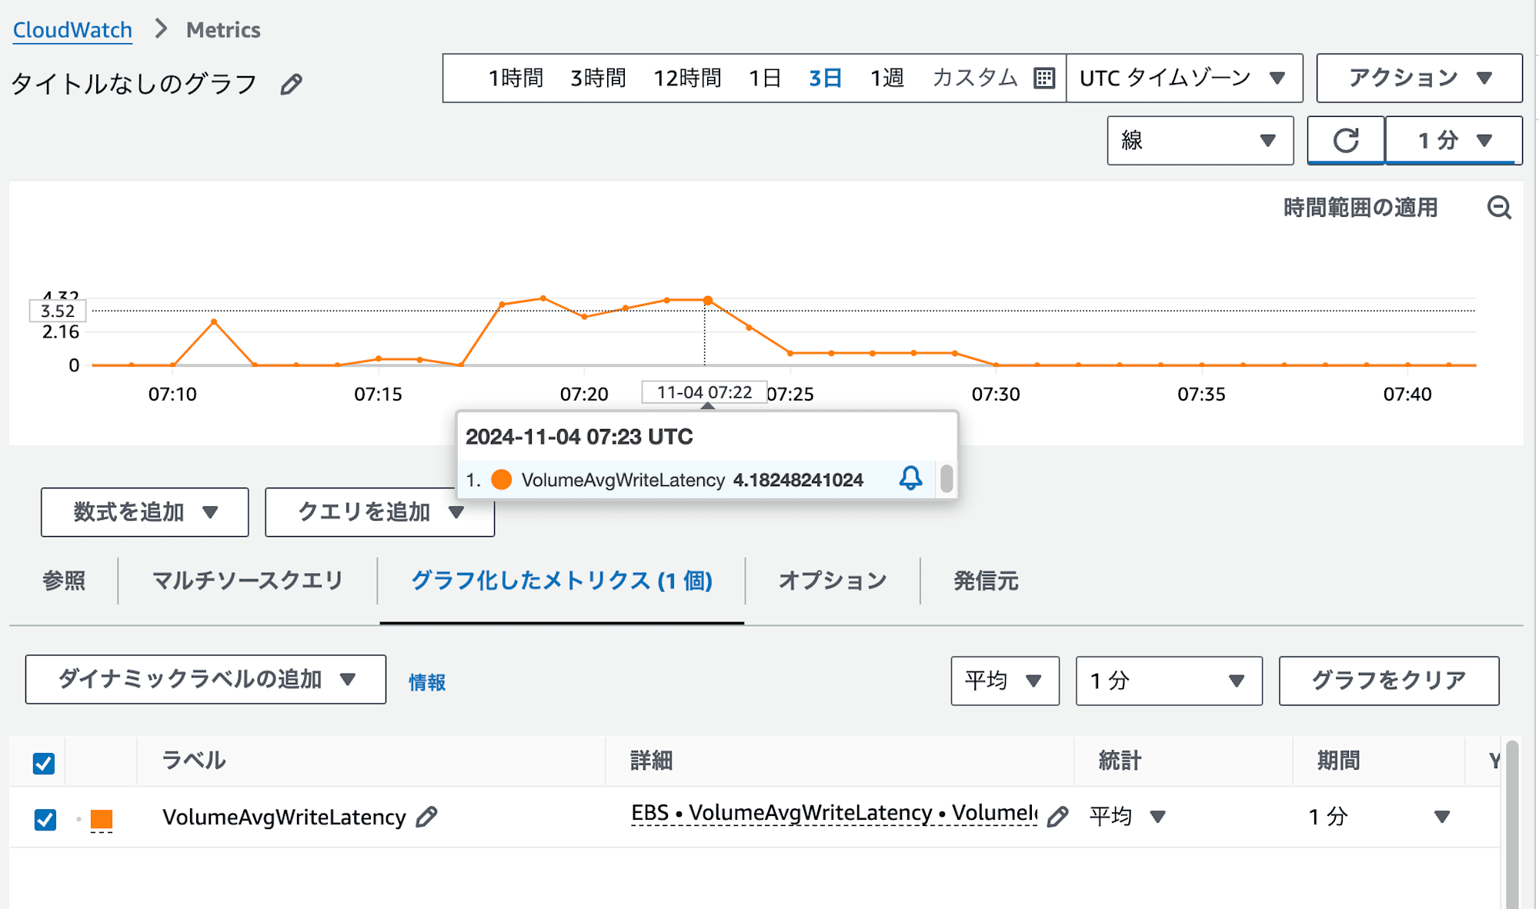The width and height of the screenshot is (1539, 909).
Task: Choose カスタム time range
Action: click(x=975, y=78)
